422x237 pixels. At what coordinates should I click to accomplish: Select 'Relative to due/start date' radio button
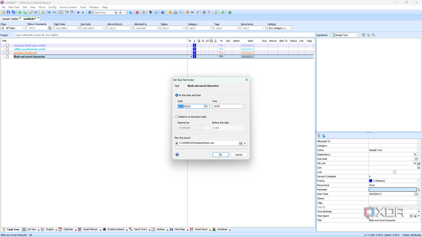177,117
